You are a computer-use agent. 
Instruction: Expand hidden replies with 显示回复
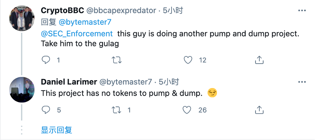coord(56,130)
